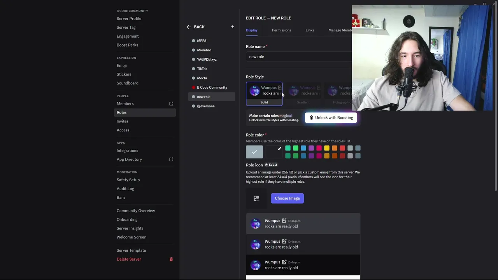Select the Solid role style
Image resolution: width=498 pixels, height=280 pixels.
pyautogui.click(x=264, y=94)
